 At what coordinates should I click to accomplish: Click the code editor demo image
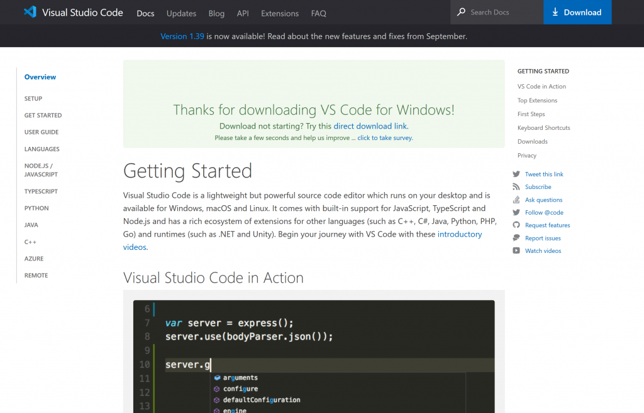[x=314, y=357]
